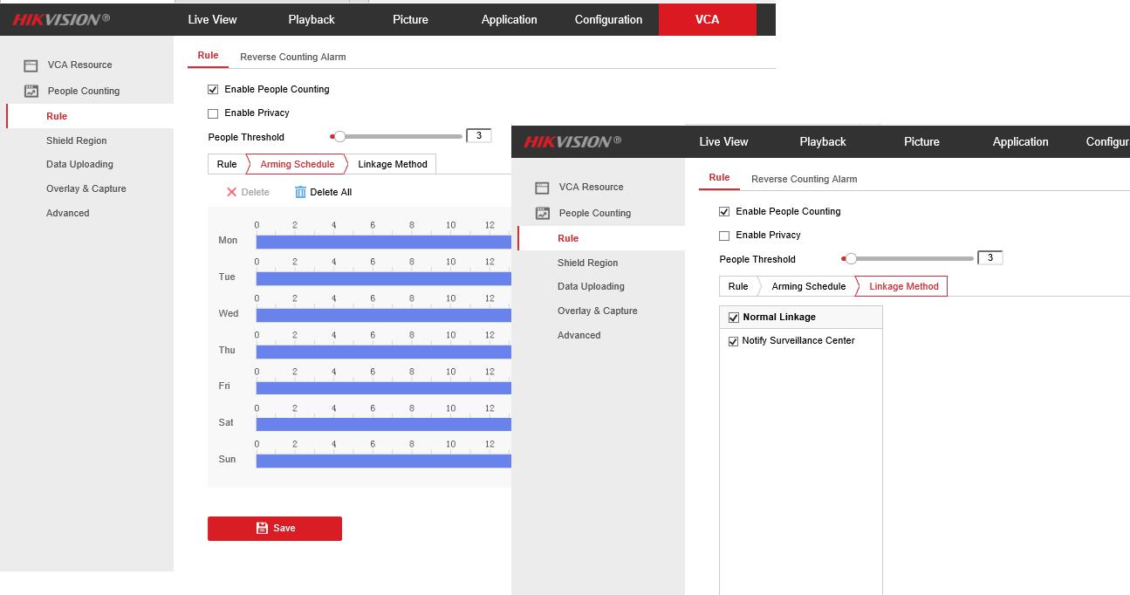The width and height of the screenshot is (1130, 595).
Task: Open the VCA tab in the top navigation
Action: 707,19
